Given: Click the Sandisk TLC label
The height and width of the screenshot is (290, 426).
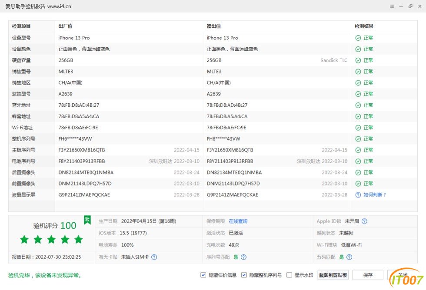Looking at the screenshot, I should pyautogui.click(x=334, y=60).
